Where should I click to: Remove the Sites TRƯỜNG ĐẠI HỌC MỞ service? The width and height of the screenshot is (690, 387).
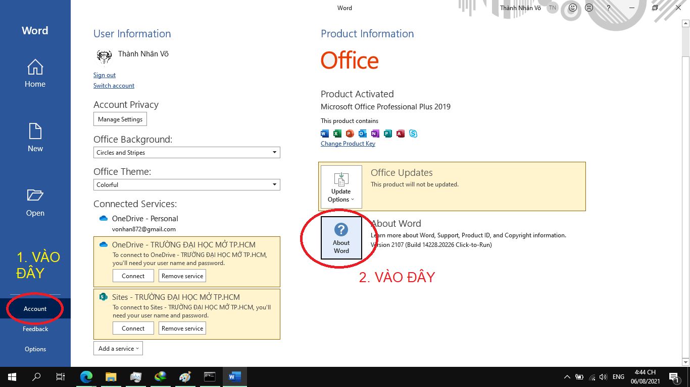(182, 328)
